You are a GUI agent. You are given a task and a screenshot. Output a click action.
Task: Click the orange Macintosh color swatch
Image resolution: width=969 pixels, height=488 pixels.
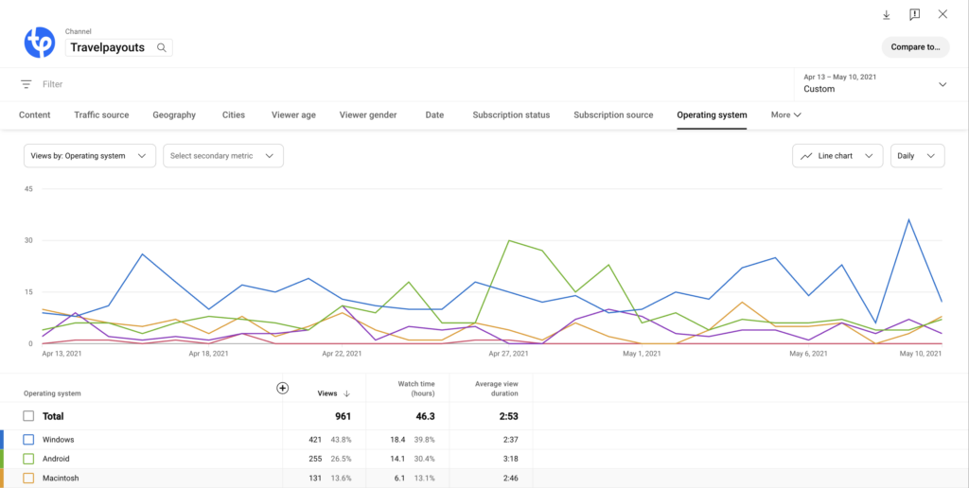[3, 479]
